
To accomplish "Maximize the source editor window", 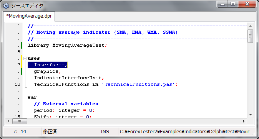I will click(x=233, y=4).
